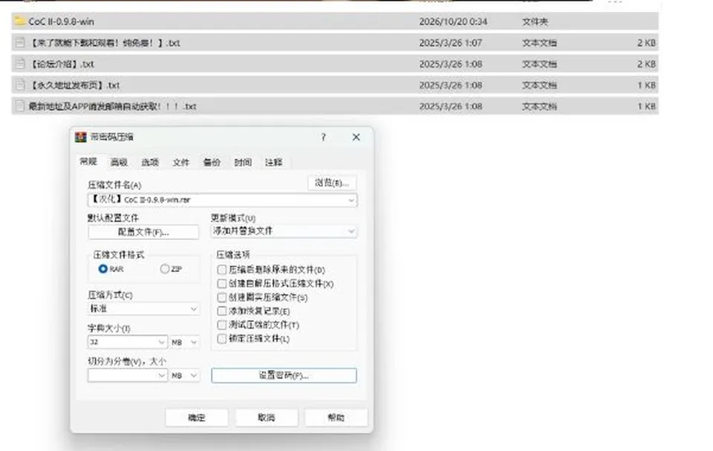
Task: Toggle the 添加恢复记录(E) checkbox
Action: pos(222,311)
